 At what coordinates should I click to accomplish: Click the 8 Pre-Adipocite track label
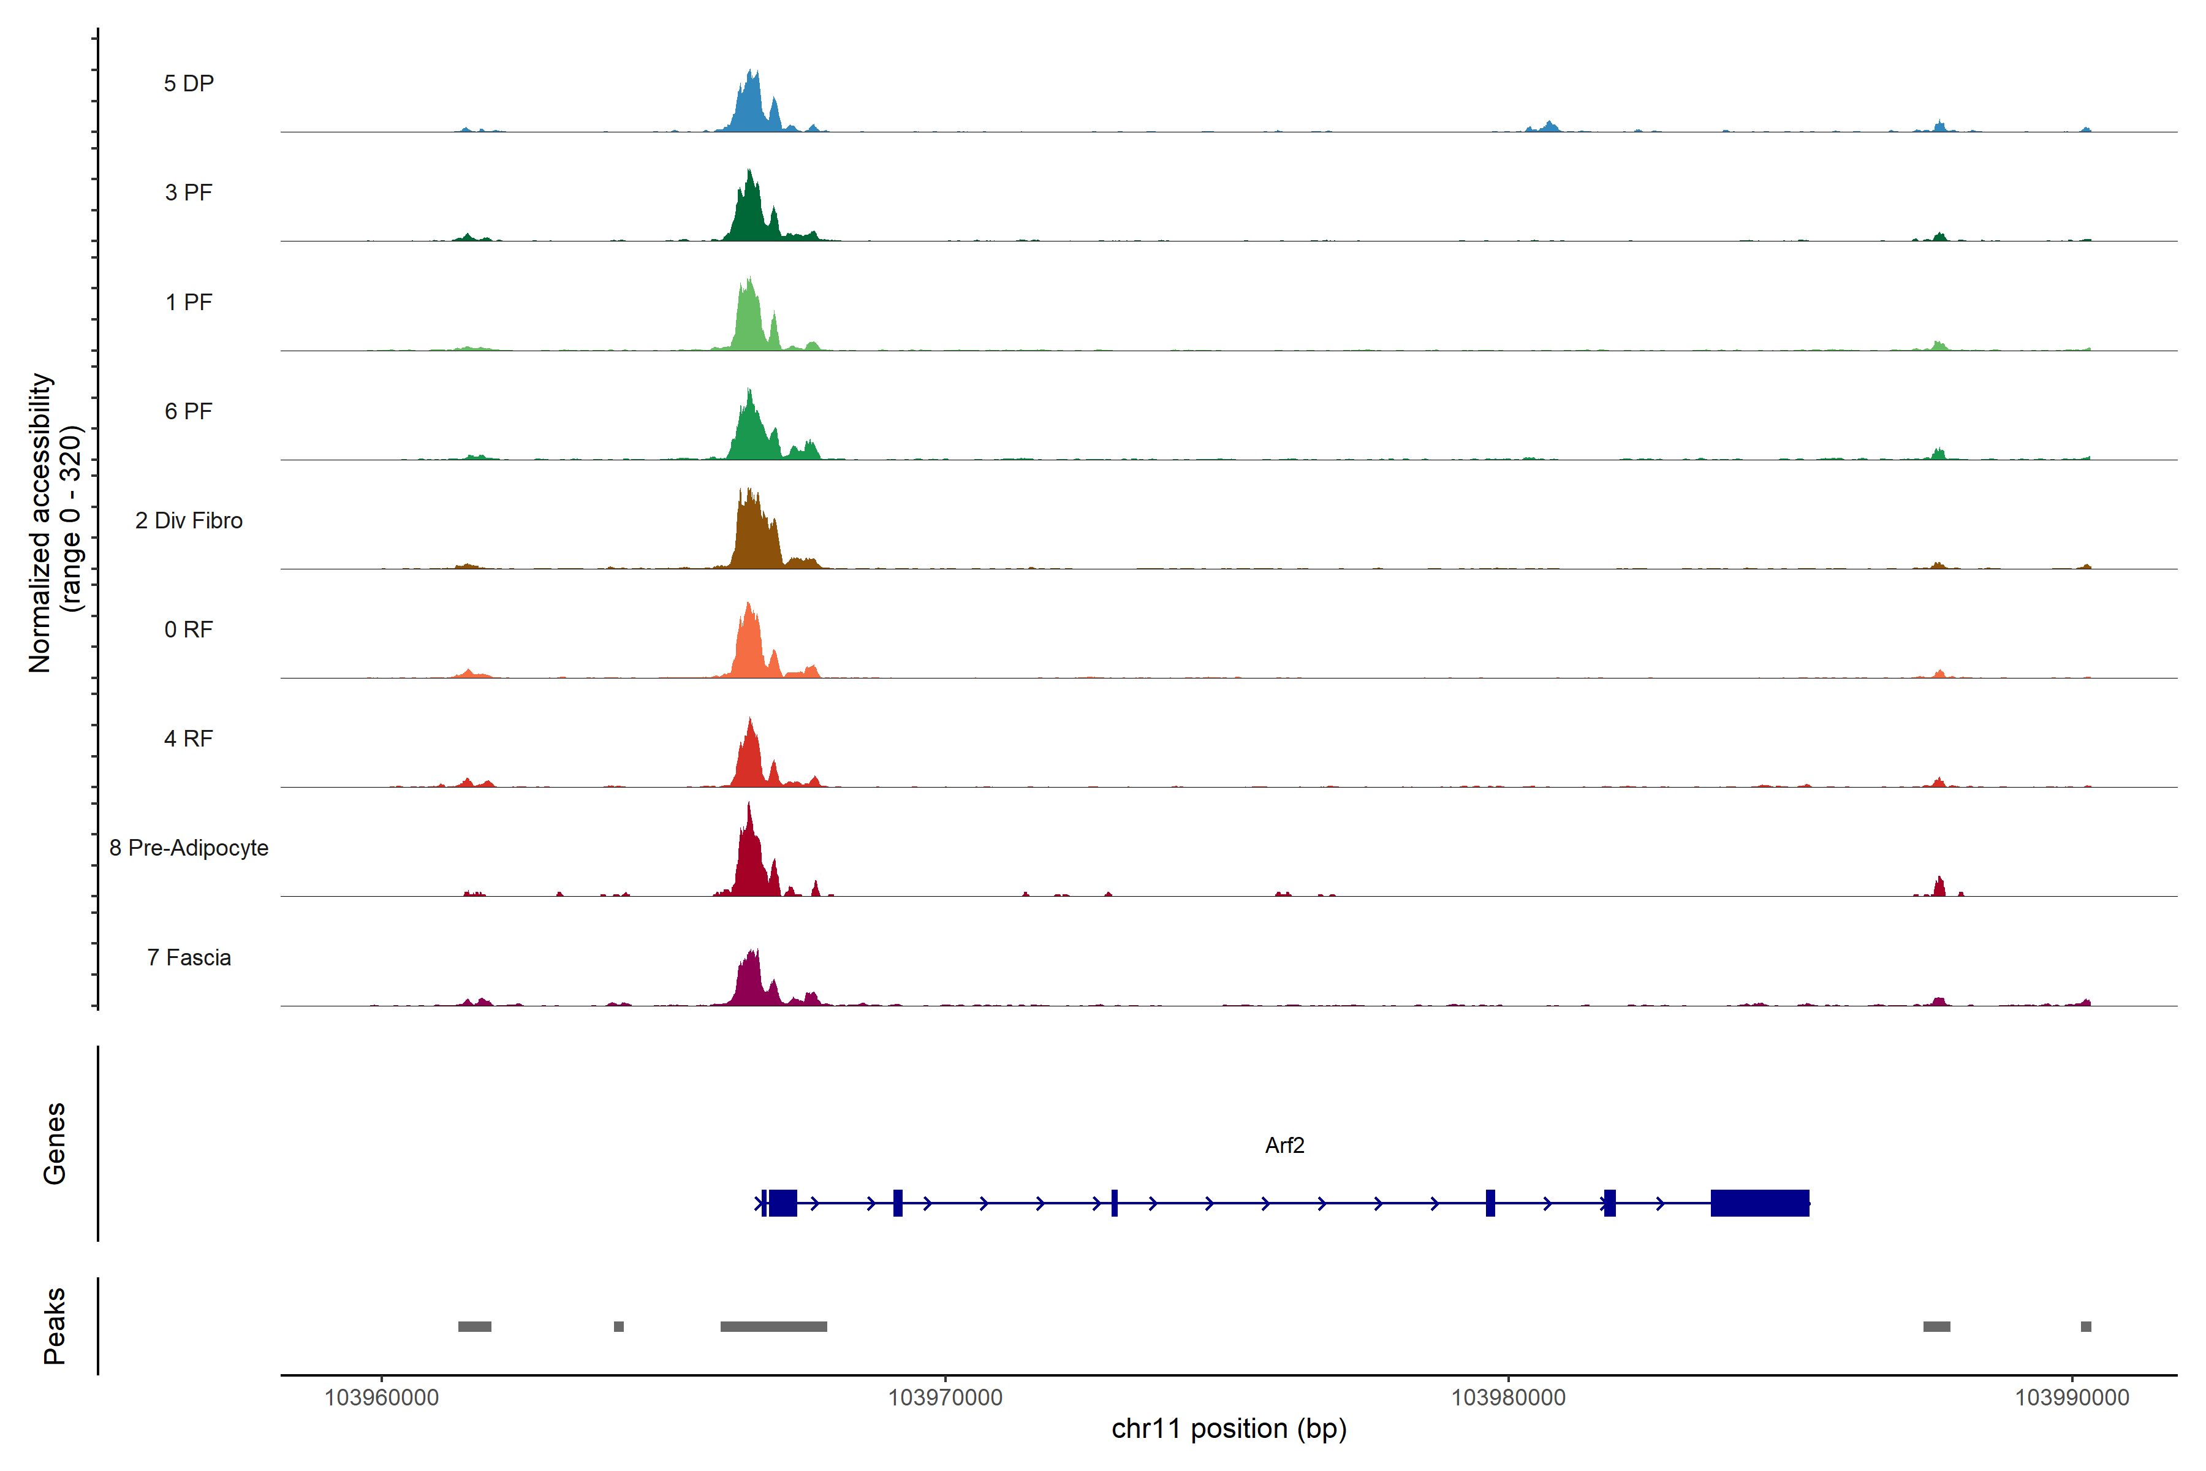pyautogui.click(x=189, y=848)
